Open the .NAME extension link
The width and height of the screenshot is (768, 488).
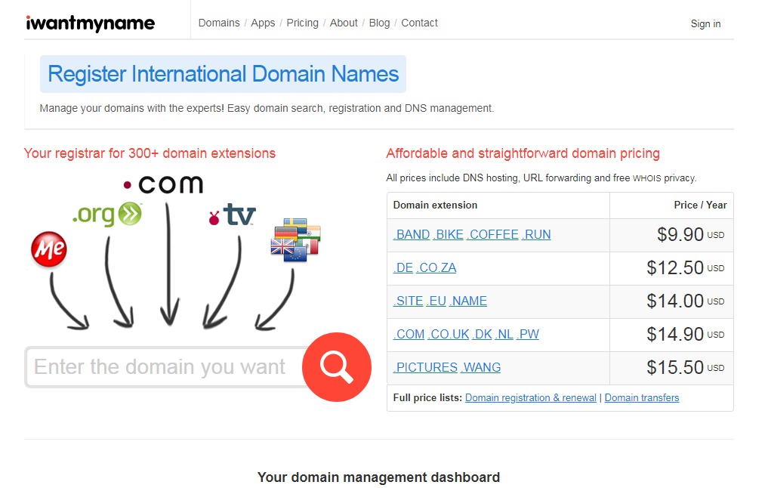click(468, 301)
